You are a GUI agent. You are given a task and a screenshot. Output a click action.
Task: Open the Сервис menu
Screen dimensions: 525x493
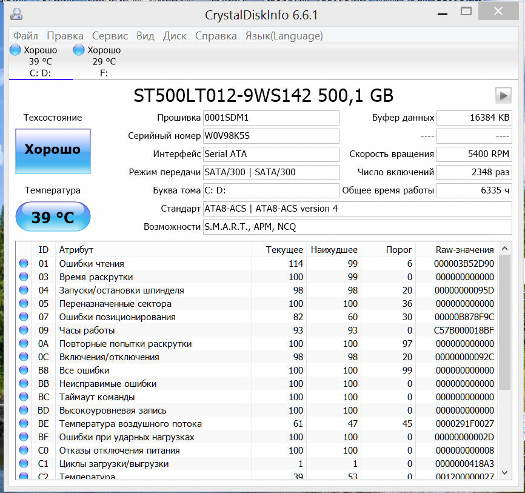click(x=110, y=36)
